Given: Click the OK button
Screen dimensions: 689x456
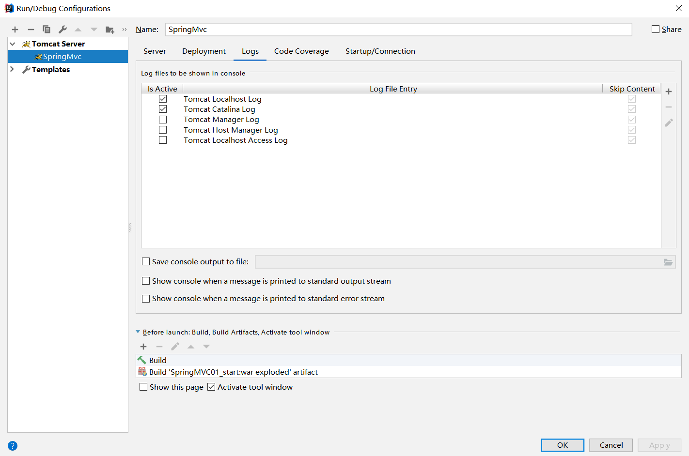Looking at the screenshot, I should pyautogui.click(x=562, y=445).
